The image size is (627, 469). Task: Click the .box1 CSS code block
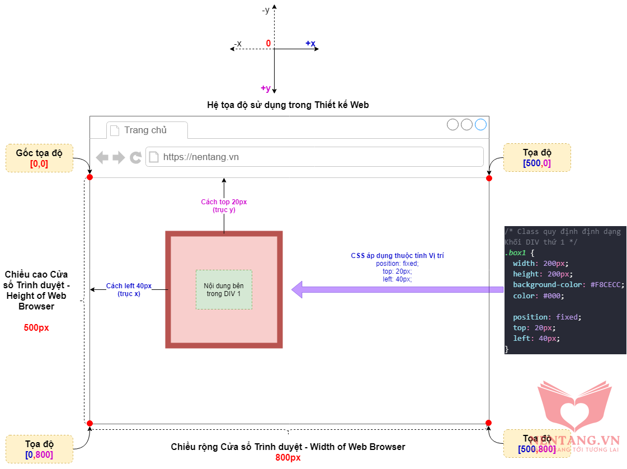point(565,290)
